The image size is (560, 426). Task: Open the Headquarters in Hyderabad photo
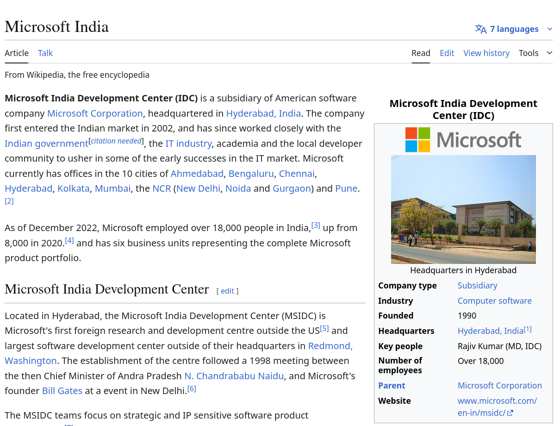pyautogui.click(x=463, y=209)
